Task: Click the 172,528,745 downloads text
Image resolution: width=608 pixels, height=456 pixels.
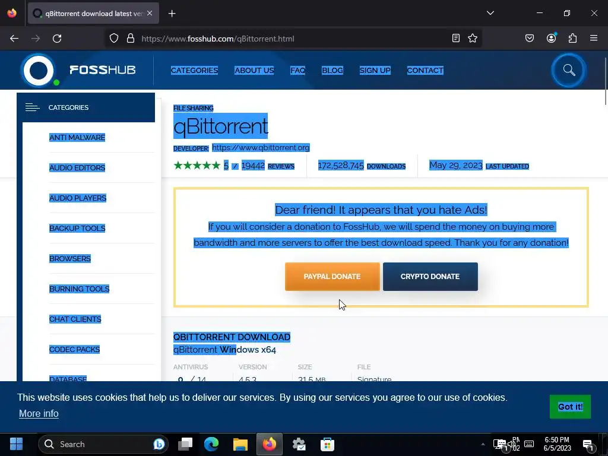Action: tap(341, 166)
